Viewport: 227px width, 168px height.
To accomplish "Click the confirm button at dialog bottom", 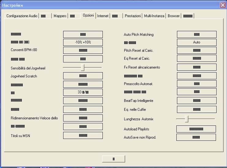I will coord(113,159).
